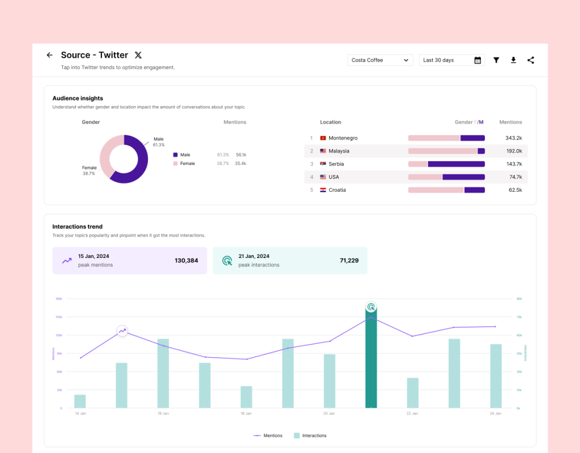Click the filter icon in the toolbar
The width and height of the screenshot is (580, 453).
pyautogui.click(x=496, y=60)
